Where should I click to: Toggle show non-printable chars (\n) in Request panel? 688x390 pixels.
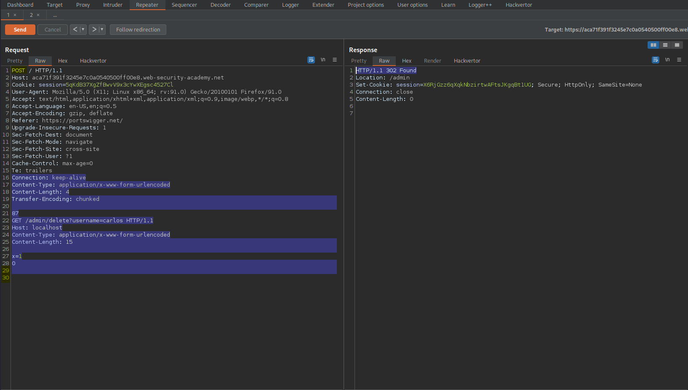[x=323, y=60]
